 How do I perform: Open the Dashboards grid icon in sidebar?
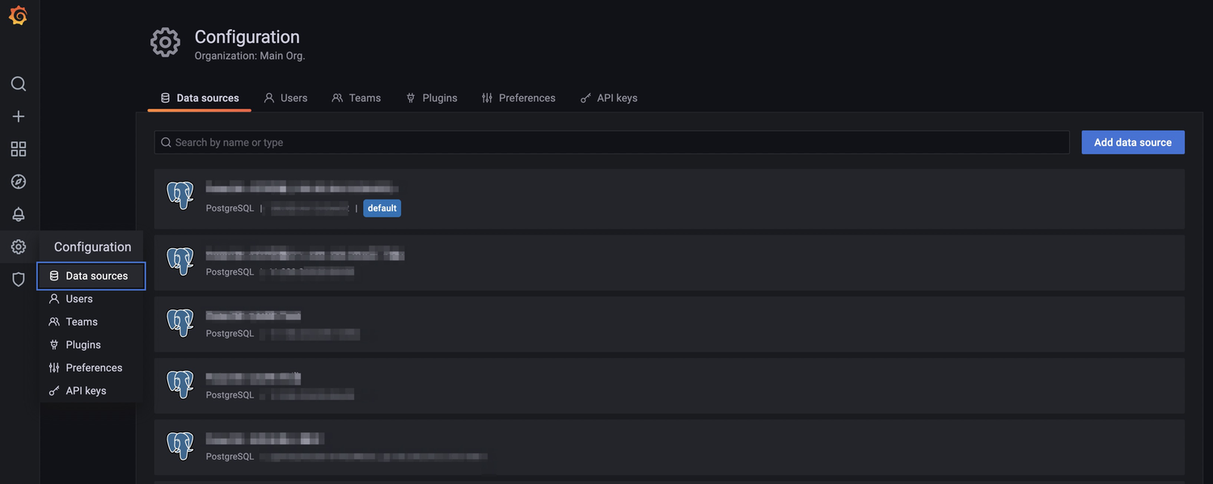[18, 149]
